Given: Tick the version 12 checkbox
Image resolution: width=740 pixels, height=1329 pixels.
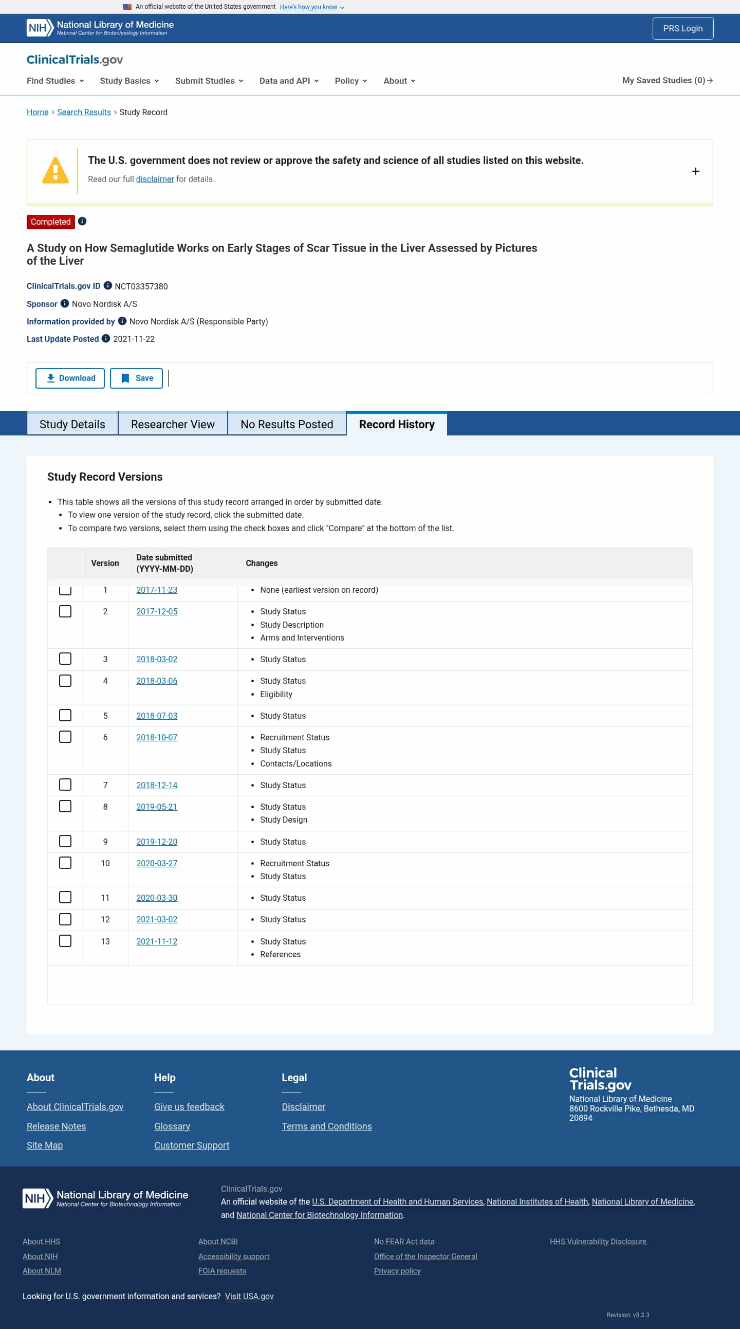Looking at the screenshot, I should [65, 919].
